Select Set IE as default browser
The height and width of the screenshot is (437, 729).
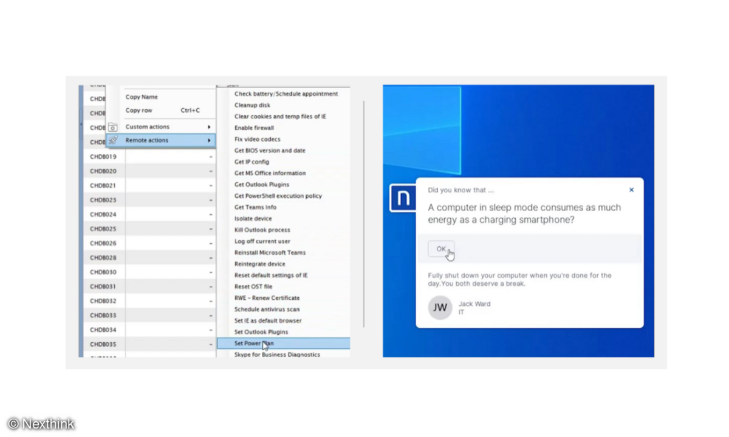(x=268, y=320)
